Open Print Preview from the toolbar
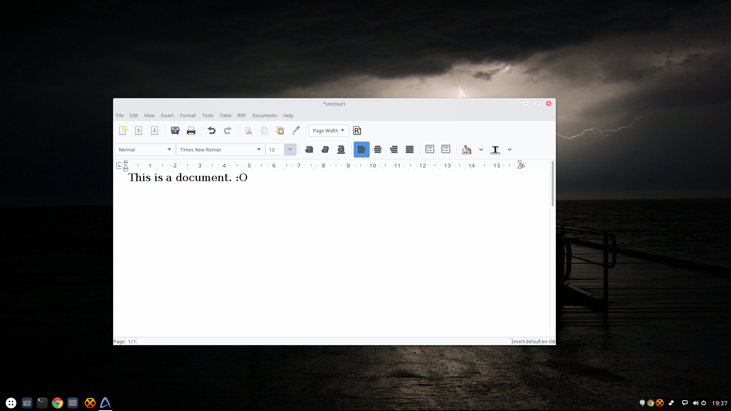This screenshot has height=411, width=731. pos(175,131)
